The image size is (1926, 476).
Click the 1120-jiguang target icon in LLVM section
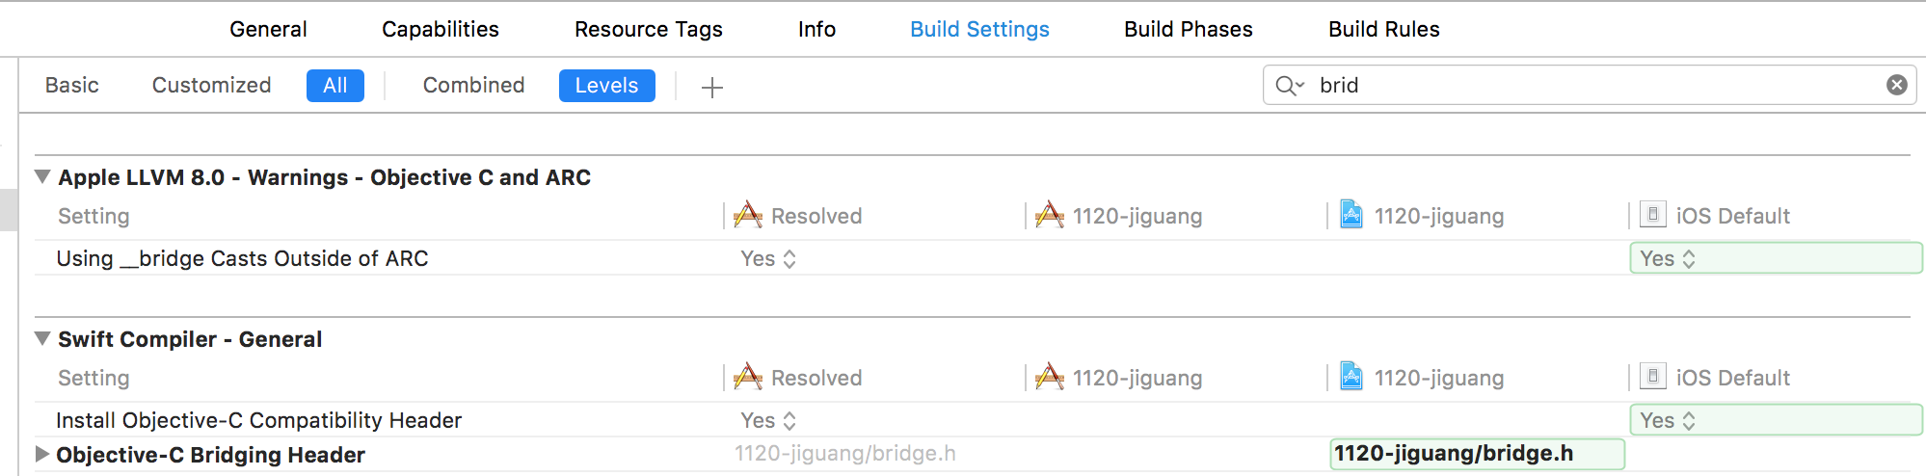(1049, 215)
